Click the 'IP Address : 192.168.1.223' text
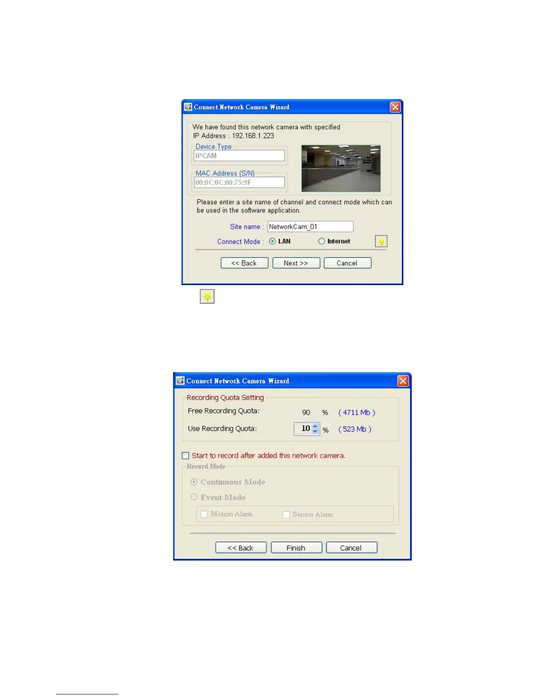 click(233, 136)
